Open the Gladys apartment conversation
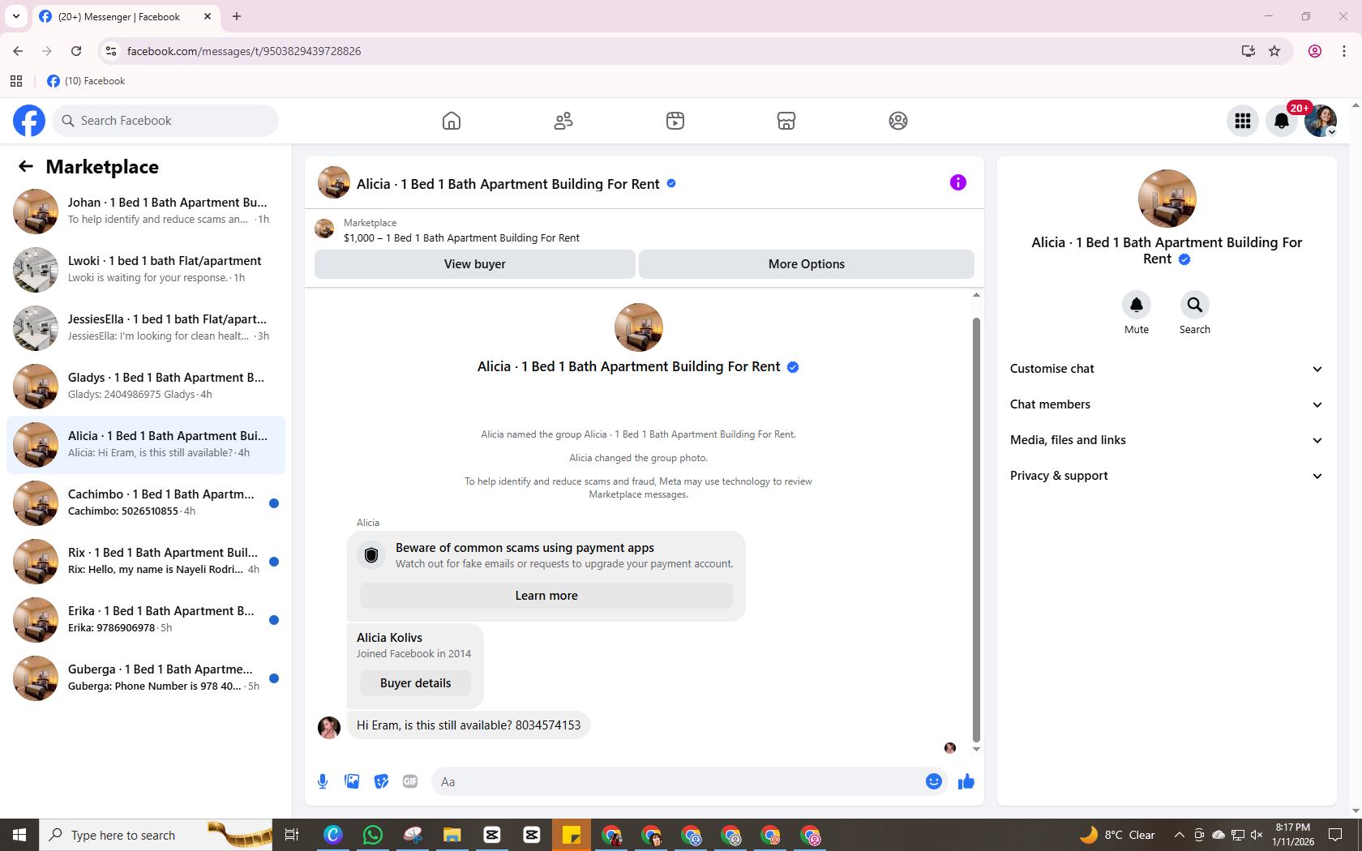This screenshot has height=851, width=1362. click(x=146, y=387)
